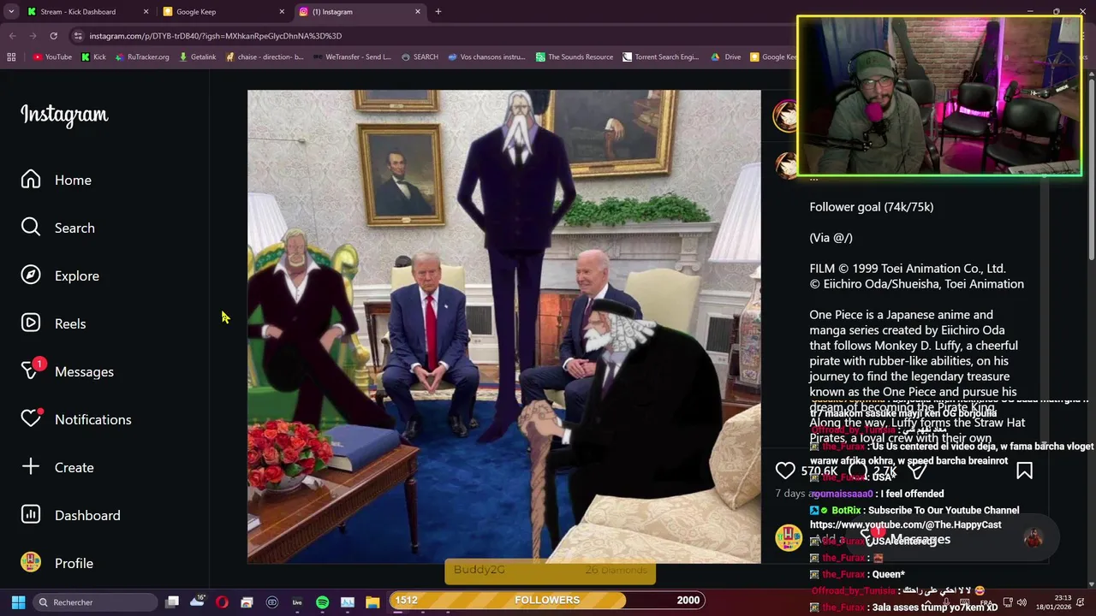The height and width of the screenshot is (616, 1096).
Task: View site information icon in address bar
Action: tap(78, 36)
